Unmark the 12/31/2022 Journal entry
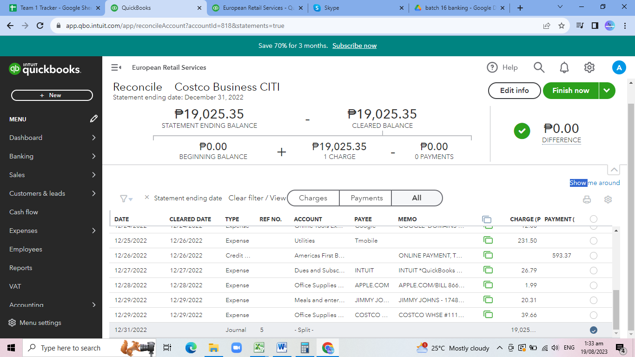 [x=594, y=330]
